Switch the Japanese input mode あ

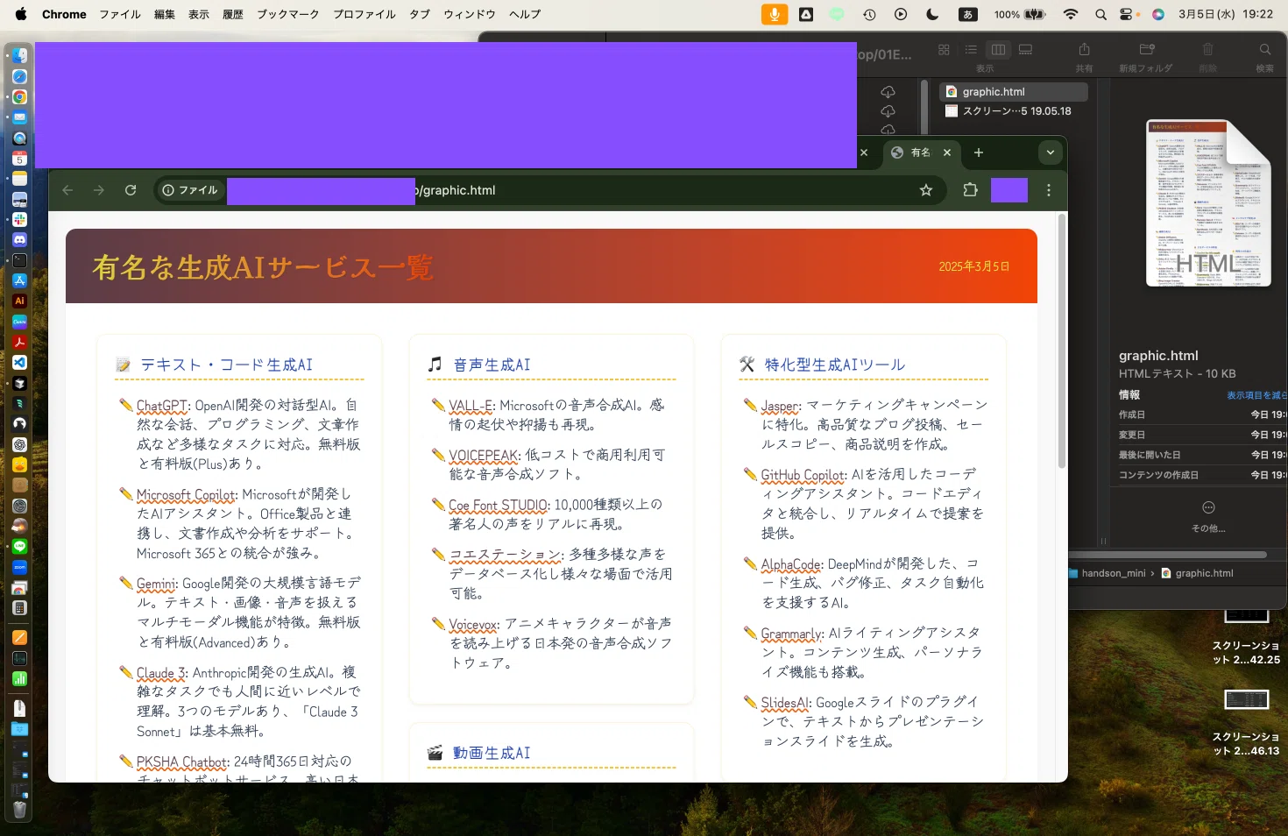click(968, 14)
